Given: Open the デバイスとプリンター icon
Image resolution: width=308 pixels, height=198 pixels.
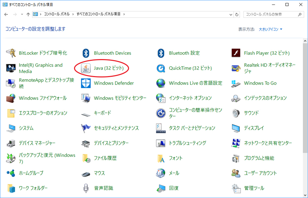Looking at the screenshot, I should (86, 143).
